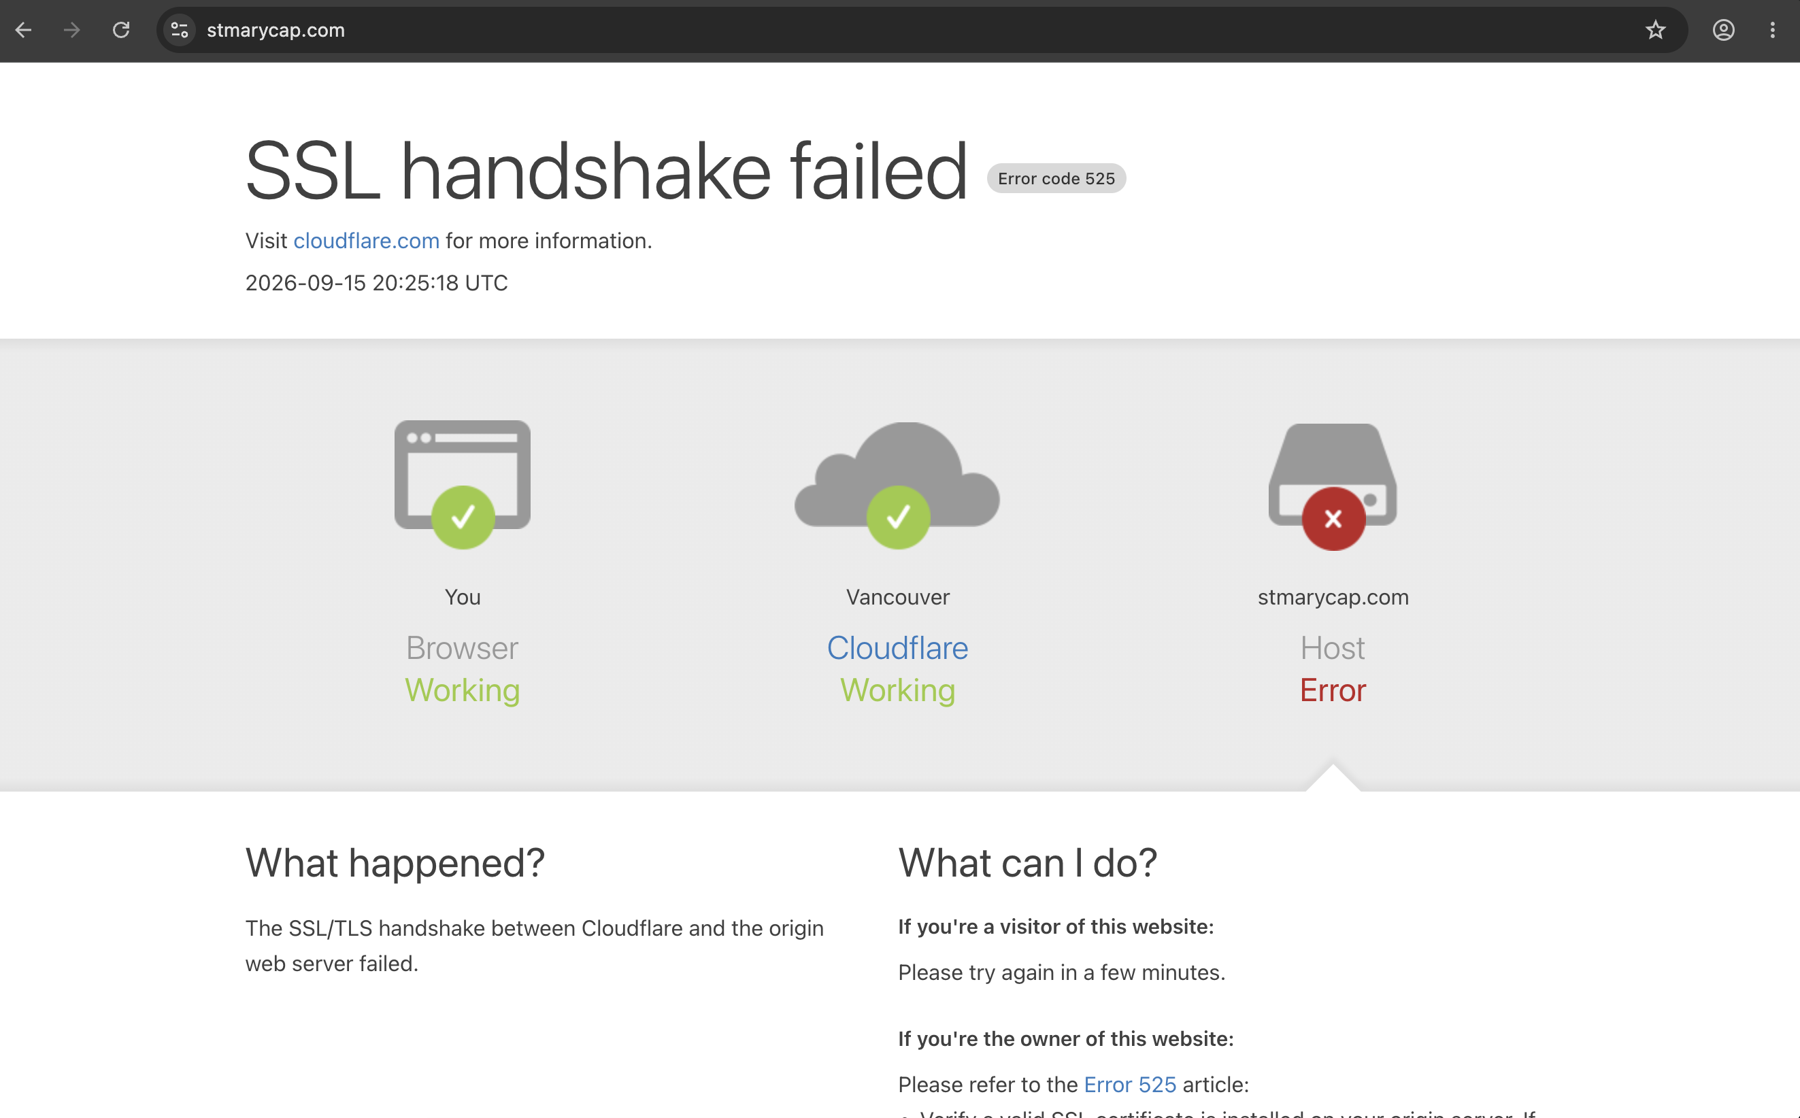Click the SSL handshake failed heading

pos(606,171)
